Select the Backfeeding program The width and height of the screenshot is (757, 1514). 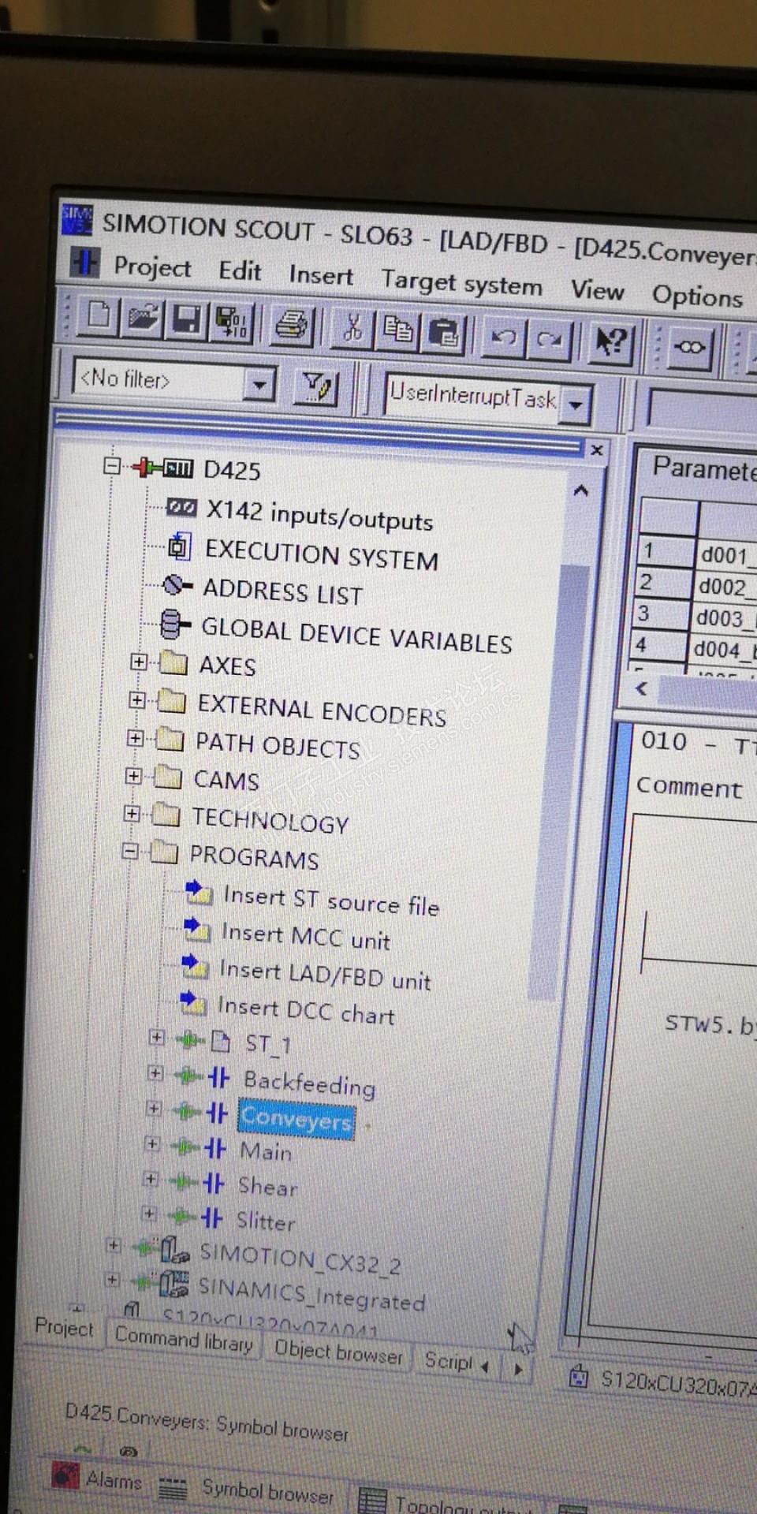tap(309, 1083)
